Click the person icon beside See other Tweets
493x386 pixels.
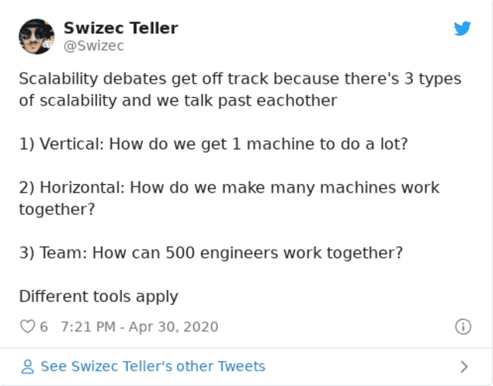(28, 367)
